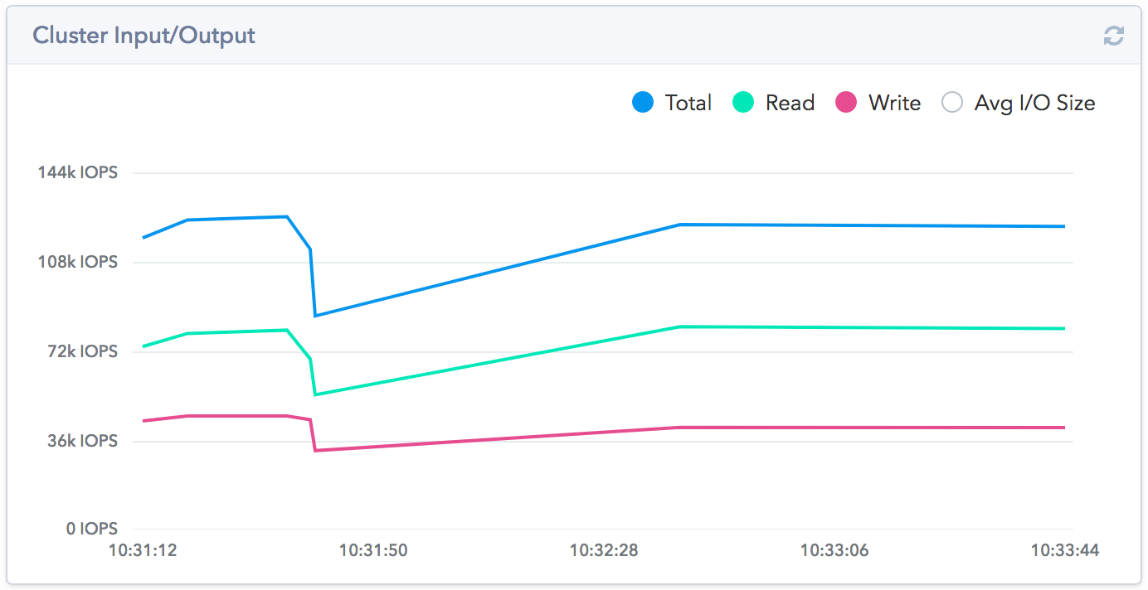Toggle the Read series green legend dot
Screen dimensions: 1148x590
click(x=743, y=103)
